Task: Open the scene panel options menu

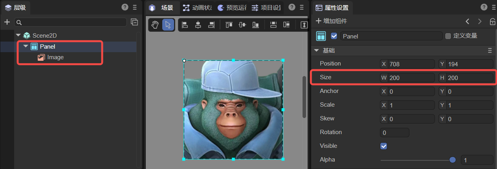Action: click(301, 7)
